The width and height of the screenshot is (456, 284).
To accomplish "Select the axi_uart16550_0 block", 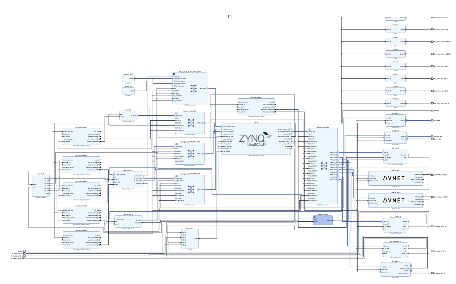I will click(395, 225).
